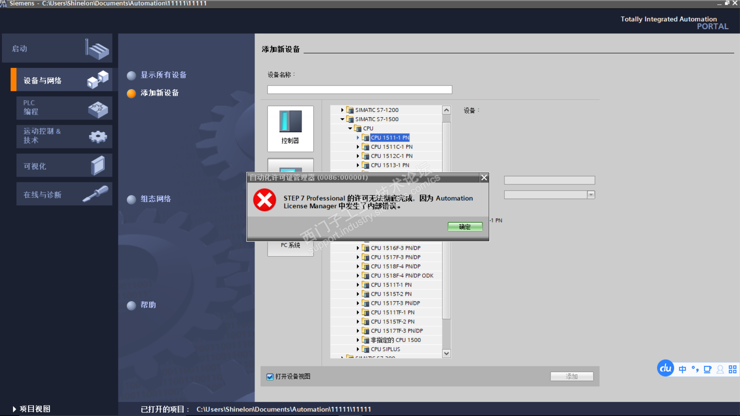Select CPU 1515TF-2 PN in the tree
Viewport: 740px width, 416px height.
pyautogui.click(x=392, y=321)
